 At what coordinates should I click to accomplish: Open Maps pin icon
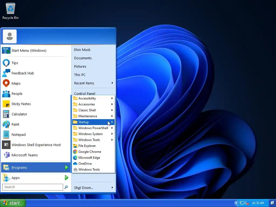click(x=6, y=83)
